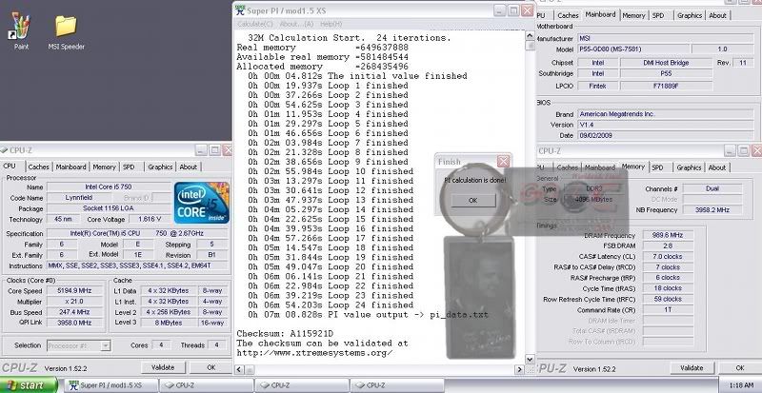Click Super PI vertical scrollbar up arrow

tap(531, 35)
